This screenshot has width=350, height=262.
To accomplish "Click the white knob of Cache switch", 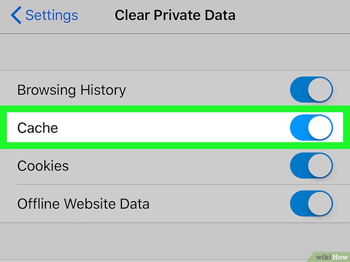I will [x=320, y=127].
